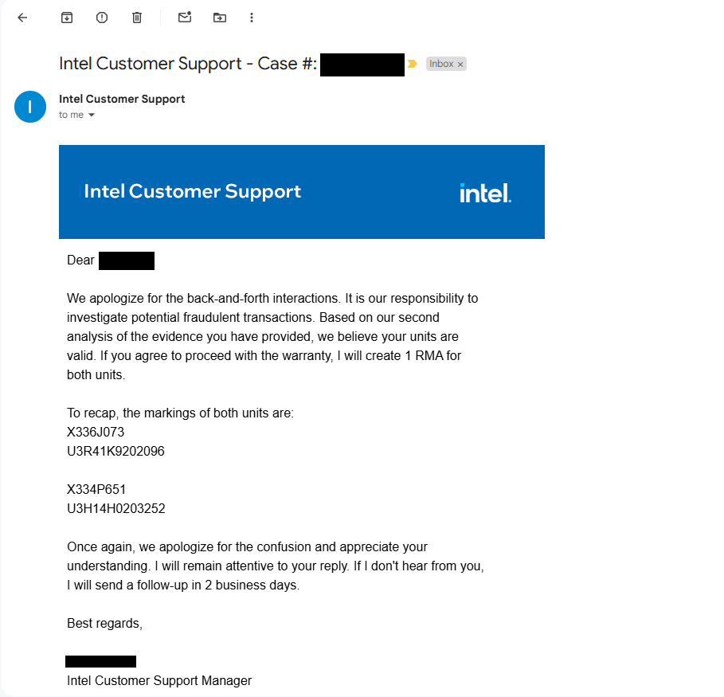Click the serial U3R41K9202096

point(115,451)
